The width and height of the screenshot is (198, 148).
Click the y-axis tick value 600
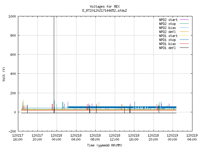13,55
